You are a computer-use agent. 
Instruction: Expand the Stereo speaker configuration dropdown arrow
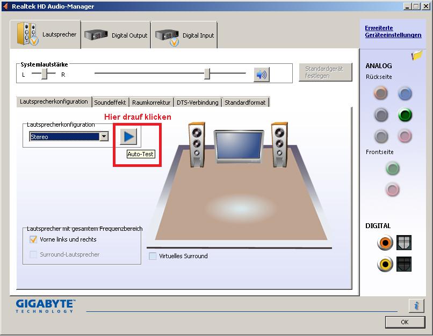click(104, 136)
